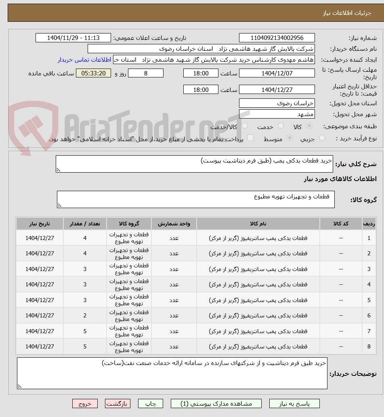Click the quantity cell in row 8

(85, 346)
